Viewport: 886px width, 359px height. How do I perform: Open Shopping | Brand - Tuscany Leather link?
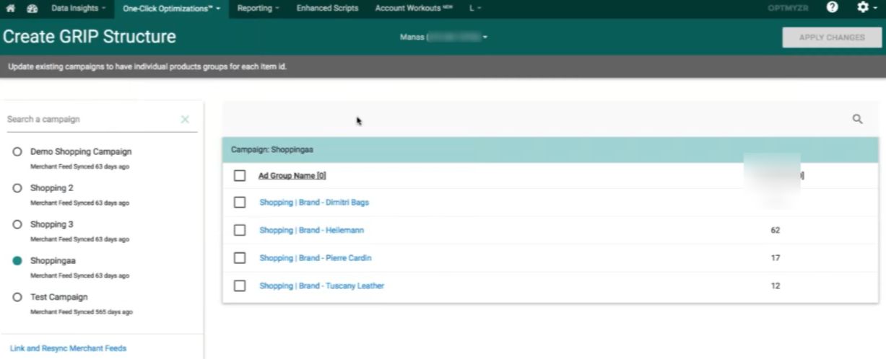pos(321,285)
